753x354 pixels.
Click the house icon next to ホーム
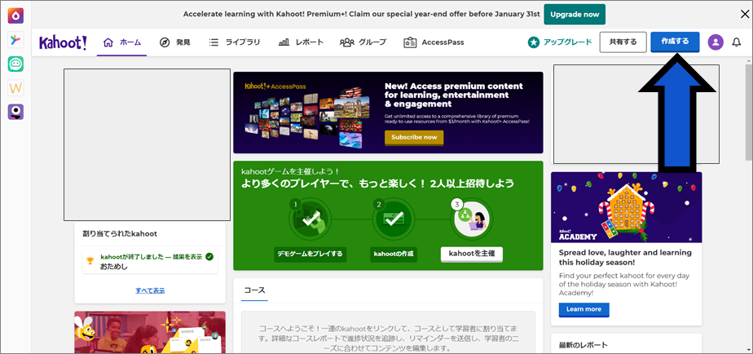108,42
